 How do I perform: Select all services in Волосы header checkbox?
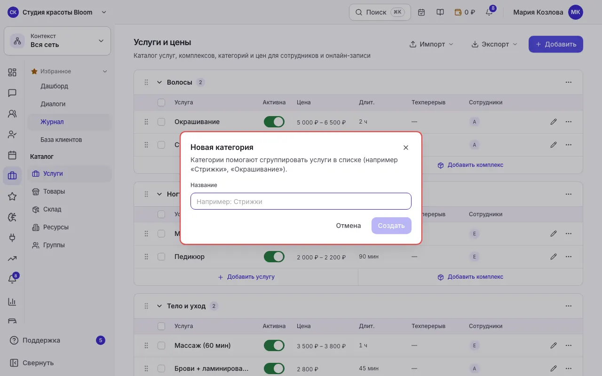pyautogui.click(x=161, y=102)
